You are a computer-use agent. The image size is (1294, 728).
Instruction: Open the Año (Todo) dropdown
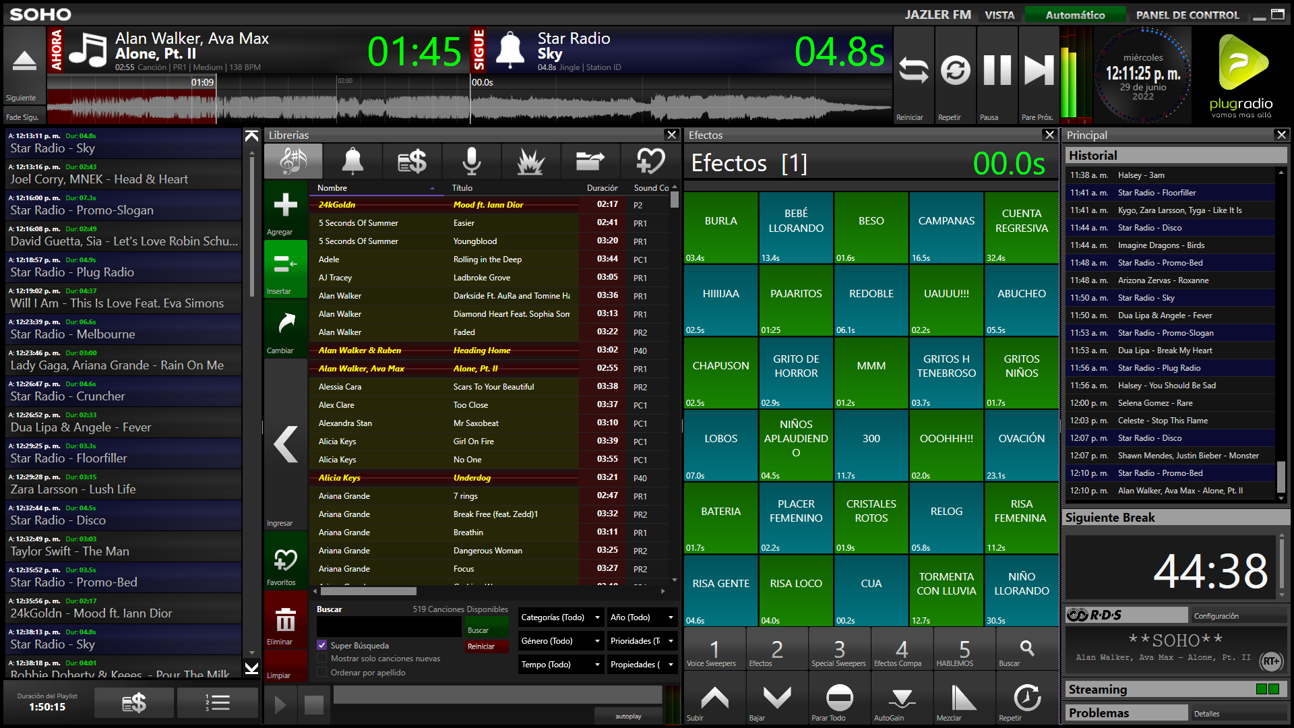(642, 617)
